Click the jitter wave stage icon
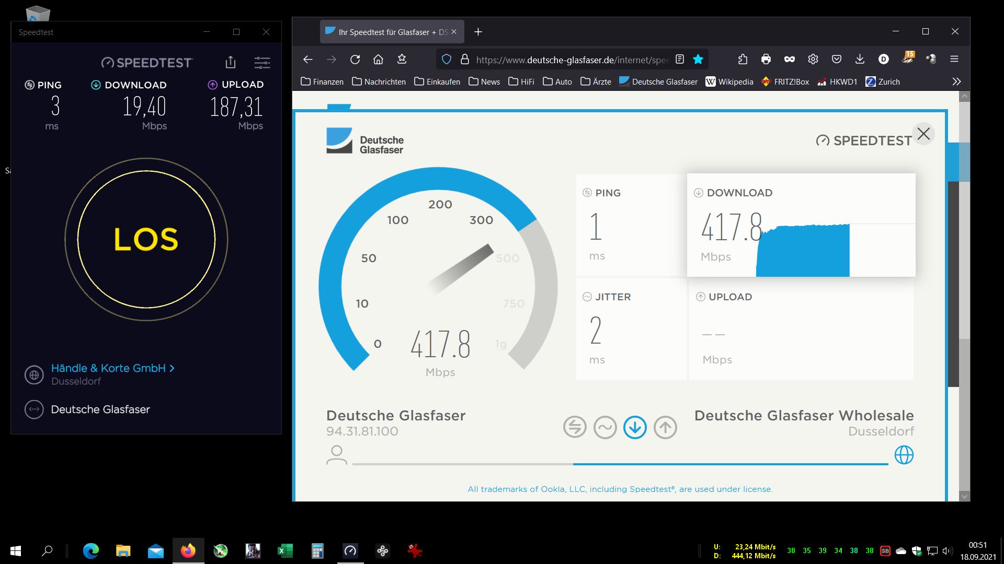The image size is (1004, 564). pos(605,428)
